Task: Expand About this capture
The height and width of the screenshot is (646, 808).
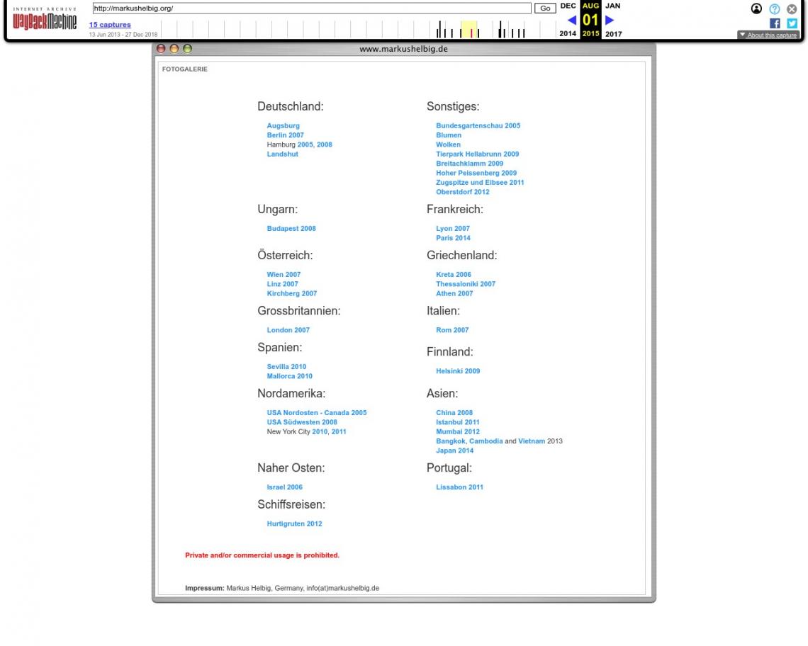Action: point(768,35)
